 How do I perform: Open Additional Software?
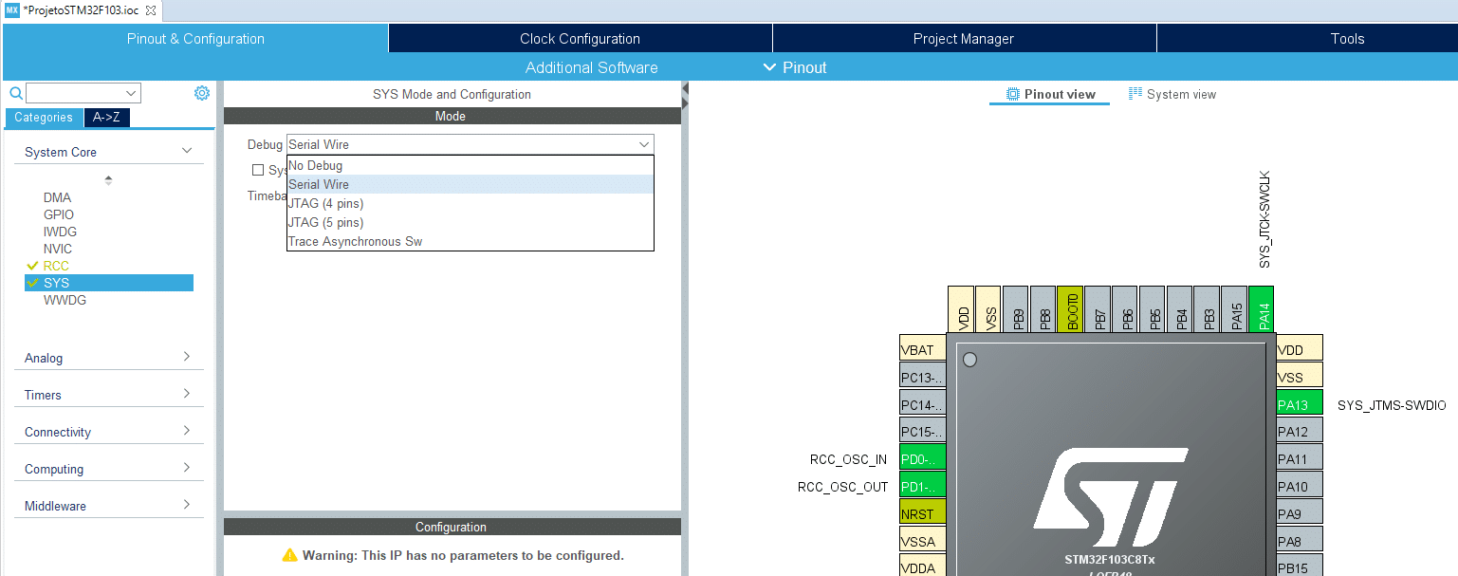(591, 67)
